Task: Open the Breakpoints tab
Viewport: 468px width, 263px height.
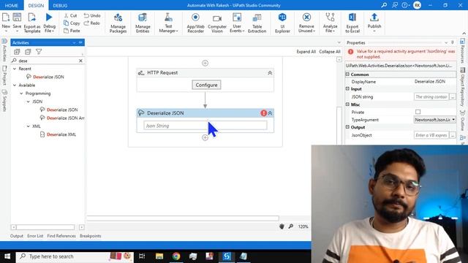Action: pyautogui.click(x=90, y=236)
